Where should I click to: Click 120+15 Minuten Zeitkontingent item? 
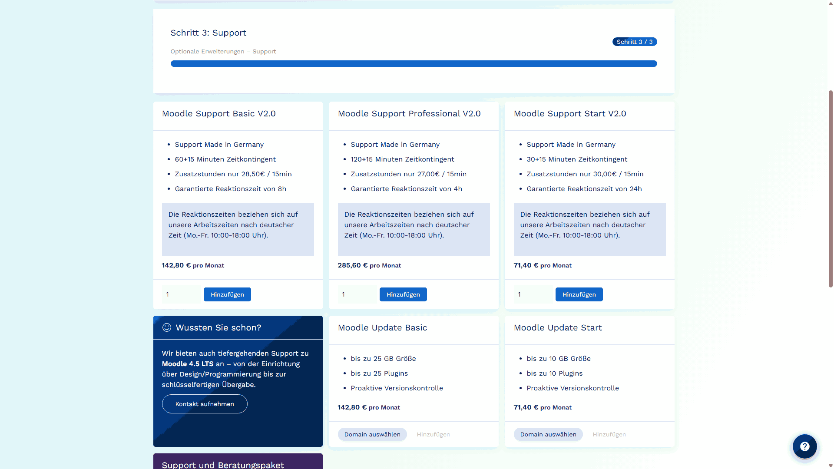pyautogui.click(x=403, y=159)
